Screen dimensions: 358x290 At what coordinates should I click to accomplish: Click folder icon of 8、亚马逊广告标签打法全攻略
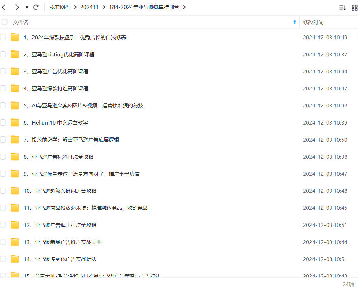click(x=15, y=157)
